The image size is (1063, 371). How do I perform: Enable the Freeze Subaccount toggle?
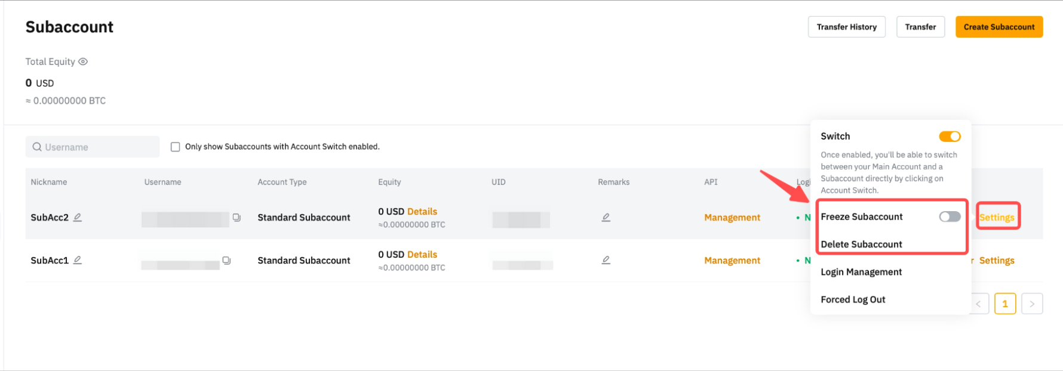pos(950,217)
